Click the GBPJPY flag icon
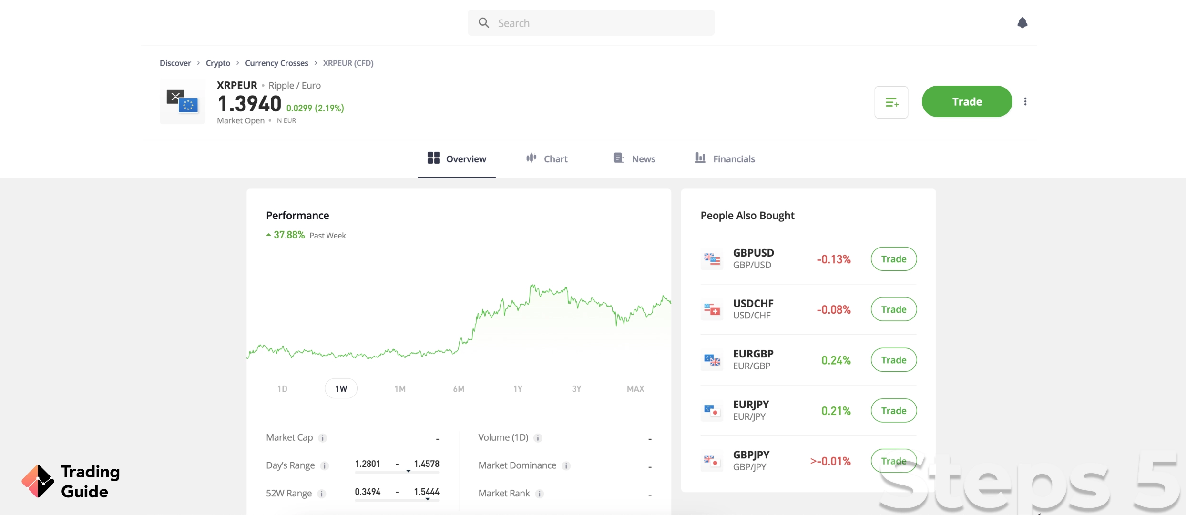The image size is (1186, 515). click(x=712, y=461)
